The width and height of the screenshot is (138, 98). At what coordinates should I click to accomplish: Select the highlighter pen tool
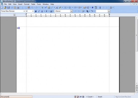pos(60,8)
